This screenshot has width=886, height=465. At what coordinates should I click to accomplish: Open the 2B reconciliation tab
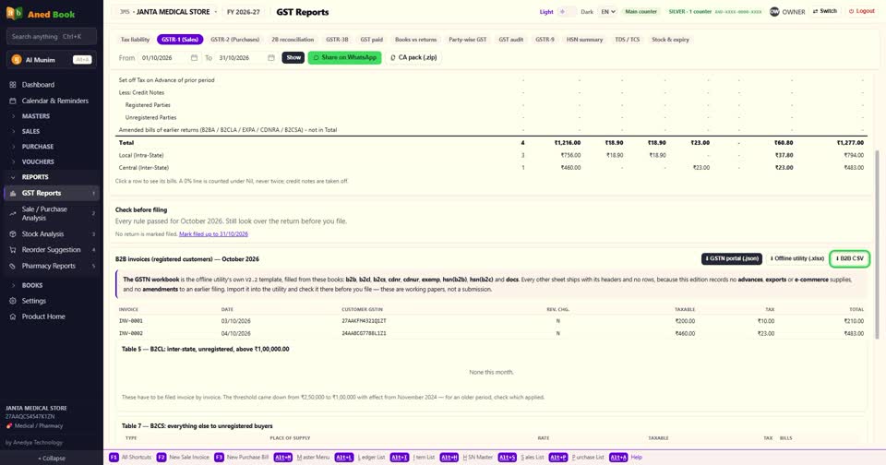coord(293,40)
